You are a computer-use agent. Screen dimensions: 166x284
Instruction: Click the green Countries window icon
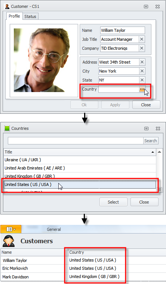[x=7, y=128]
